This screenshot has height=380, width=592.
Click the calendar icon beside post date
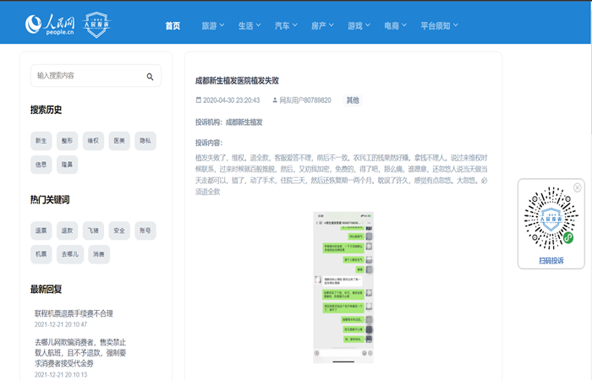pos(198,100)
